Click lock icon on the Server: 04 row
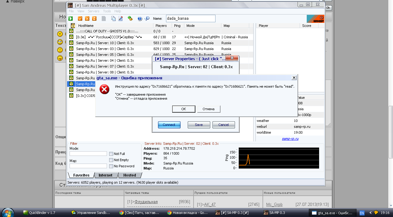The height and width of the screenshot is (217, 393). click(71, 61)
